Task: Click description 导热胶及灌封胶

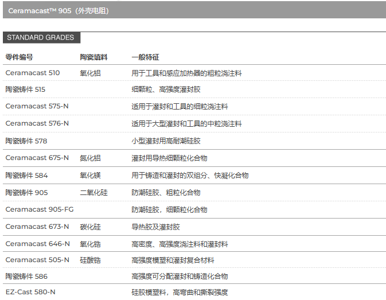Action: pyautogui.click(x=155, y=227)
